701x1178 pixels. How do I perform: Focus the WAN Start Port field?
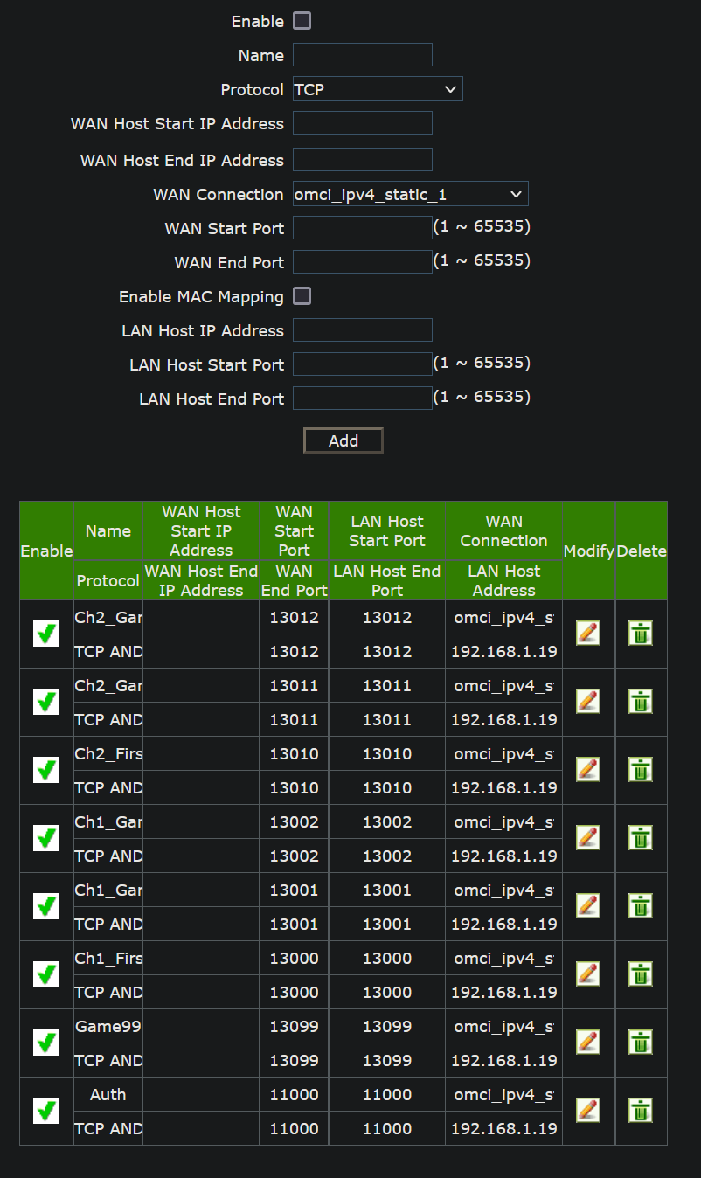coord(363,228)
